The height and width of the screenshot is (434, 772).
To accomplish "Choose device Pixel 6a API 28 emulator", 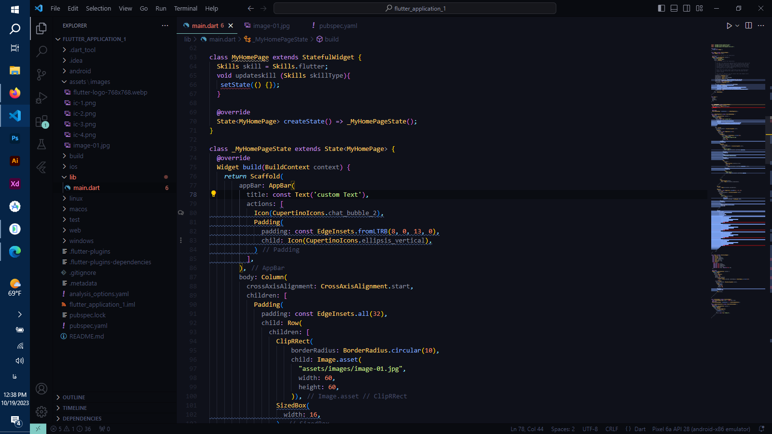I will (701, 429).
